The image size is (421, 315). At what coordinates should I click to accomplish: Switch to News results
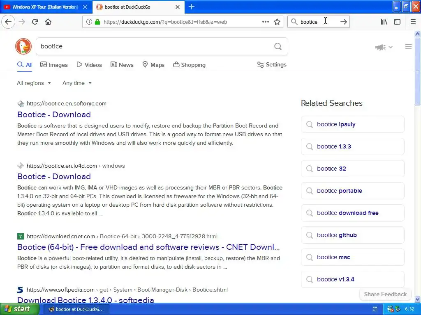tap(122, 65)
